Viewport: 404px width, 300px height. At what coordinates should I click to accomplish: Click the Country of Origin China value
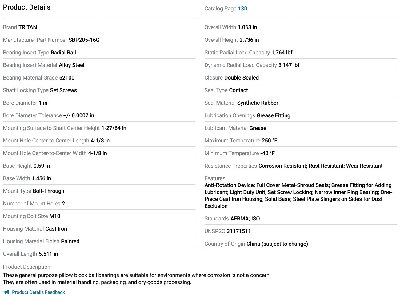click(x=277, y=244)
